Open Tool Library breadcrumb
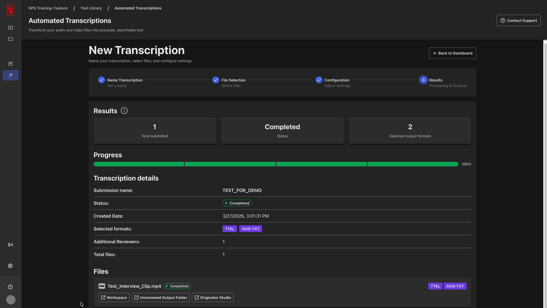The height and width of the screenshot is (308, 547). point(91,8)
